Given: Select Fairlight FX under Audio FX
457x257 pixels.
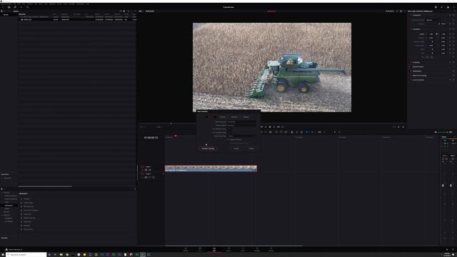Looking at the screenshot, I should [9, 218].
